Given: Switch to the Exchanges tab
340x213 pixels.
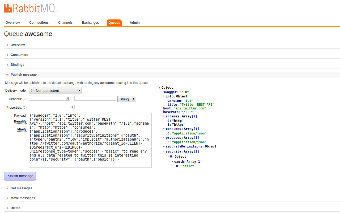Looking at the screenshot, I should (90, 23).
